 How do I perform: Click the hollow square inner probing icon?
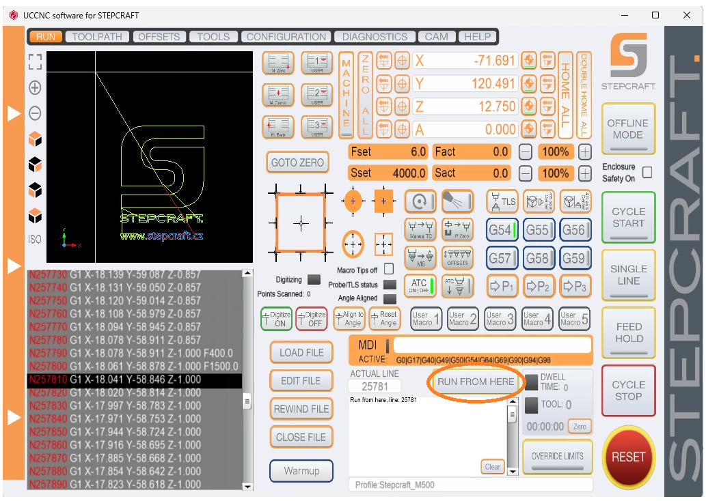tap(383, 244)
